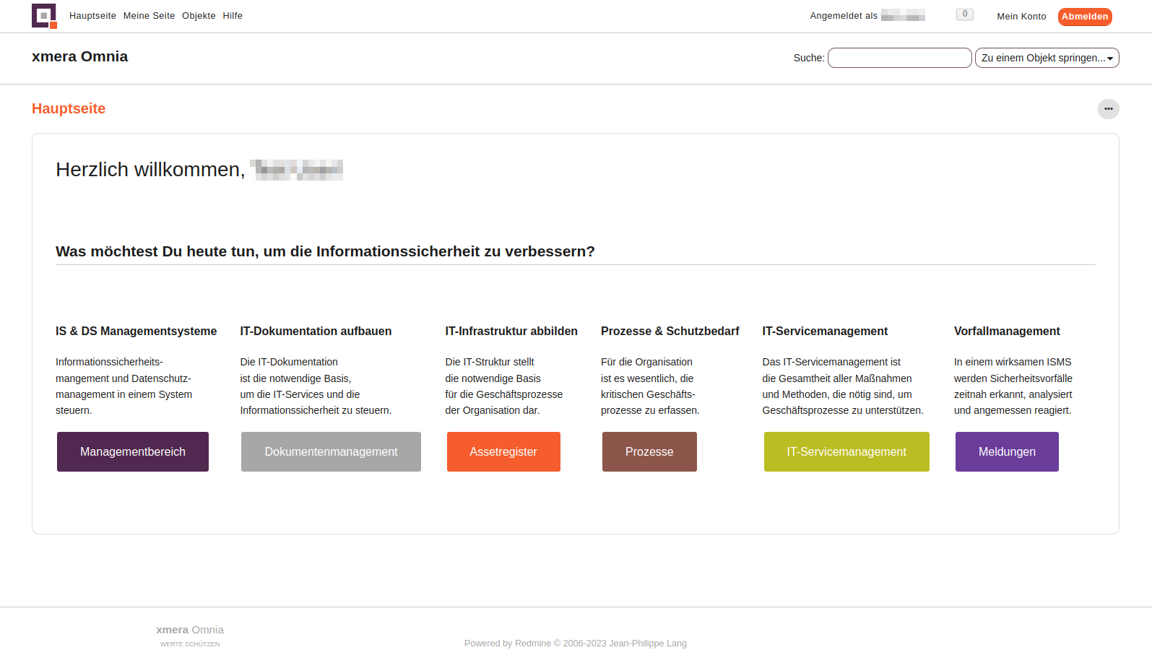Screen dimensions: 1152x663
Task: Click the purple Meldungen button
Action: click(1007, 452)
